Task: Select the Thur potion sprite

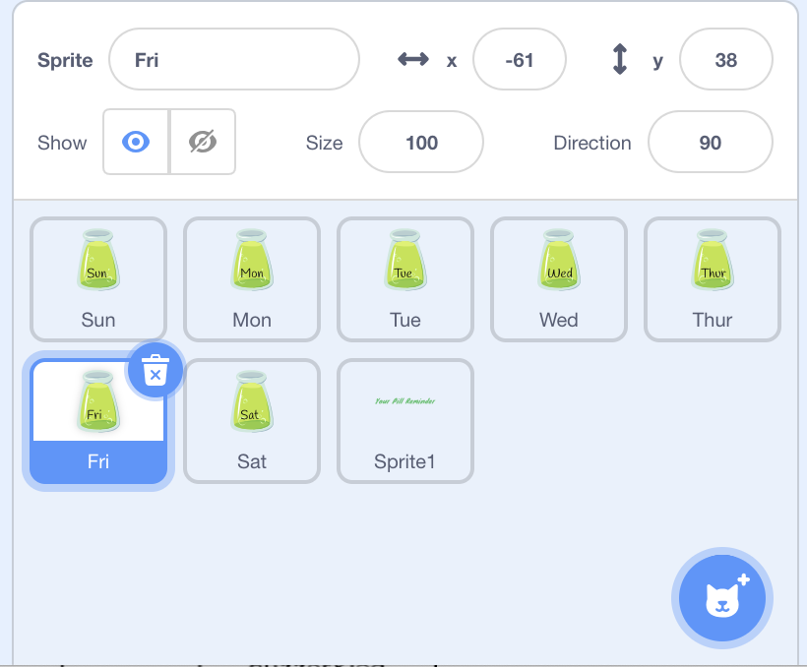Action: pyautogui.click(x=713, y=279)
